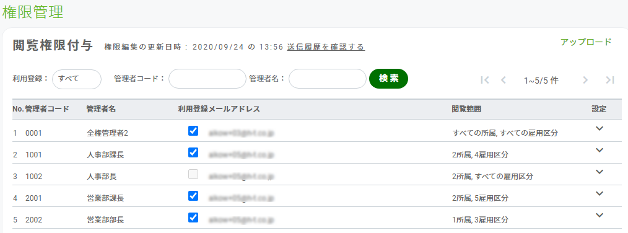Viewport: 628px width, 233px height.
Task: Focus the 管理者コード input field
Action: (207, 79)
